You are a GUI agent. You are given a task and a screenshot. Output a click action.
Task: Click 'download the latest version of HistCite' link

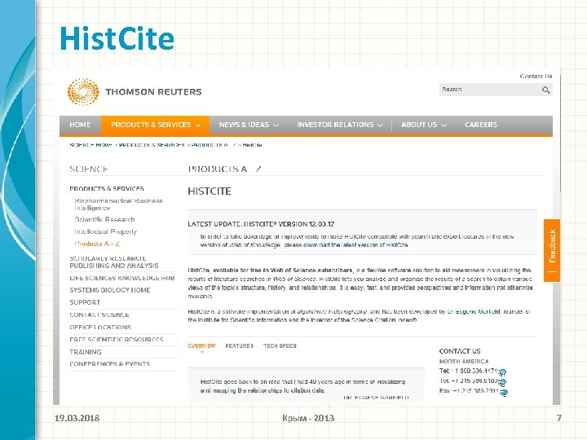[x=355, y=245]
